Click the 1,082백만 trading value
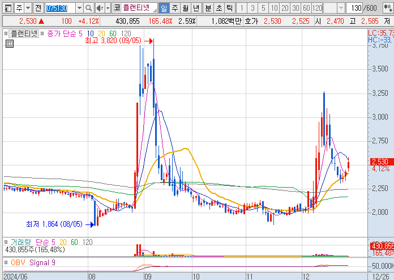394x280 pixels. 226,21
